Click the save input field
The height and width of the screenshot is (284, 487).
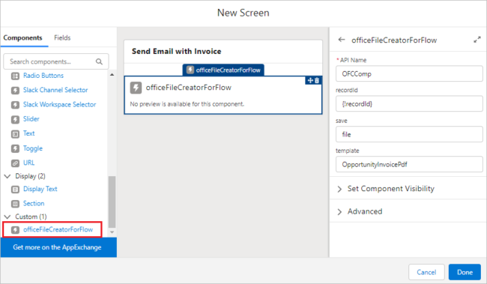coord(409,134)
